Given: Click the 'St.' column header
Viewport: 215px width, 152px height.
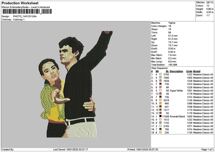Looking at the screenshot, I should (167, 71).
